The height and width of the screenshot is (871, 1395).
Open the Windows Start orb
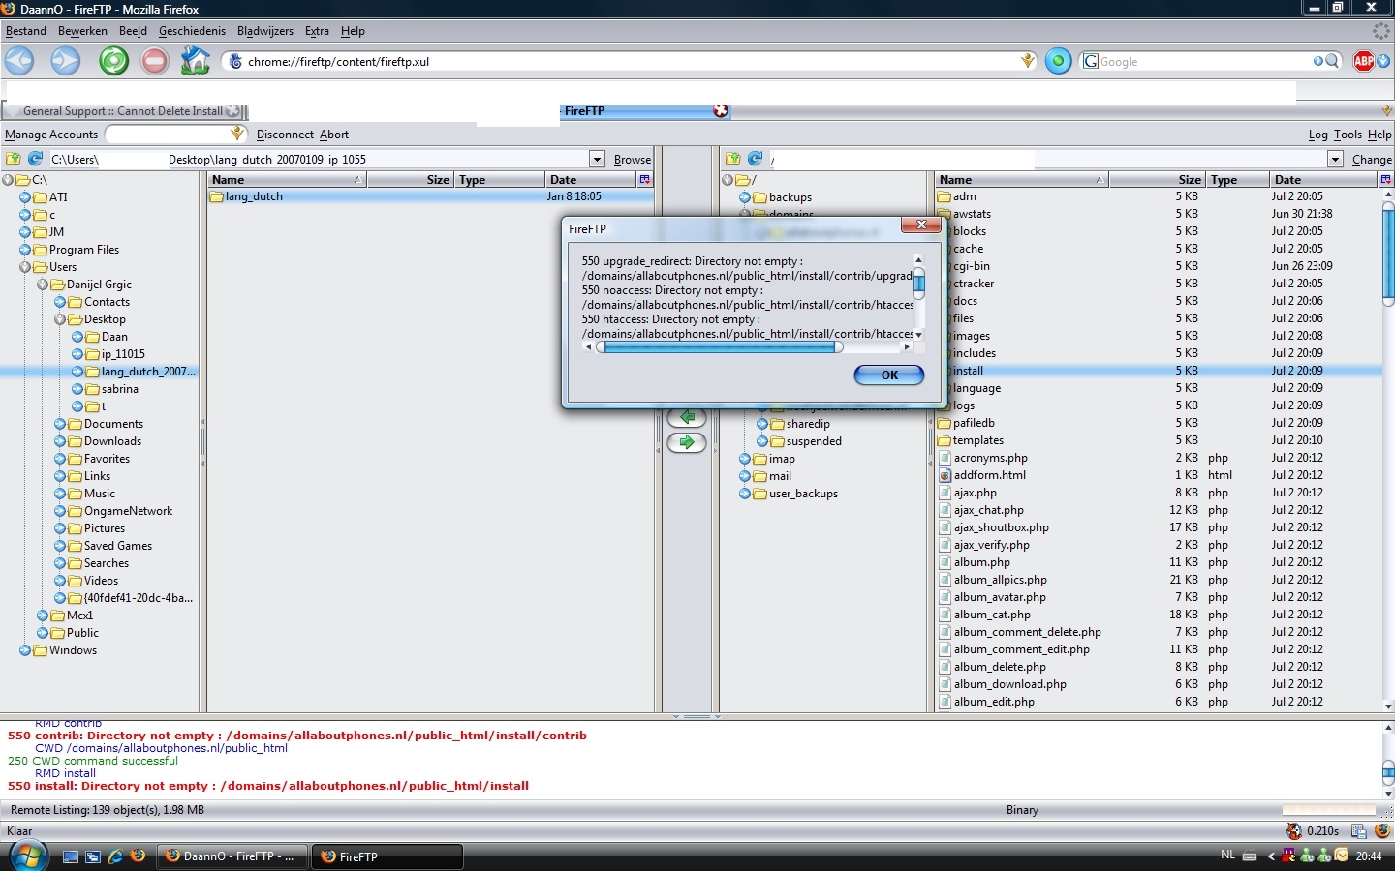click(x=29, y=856)
